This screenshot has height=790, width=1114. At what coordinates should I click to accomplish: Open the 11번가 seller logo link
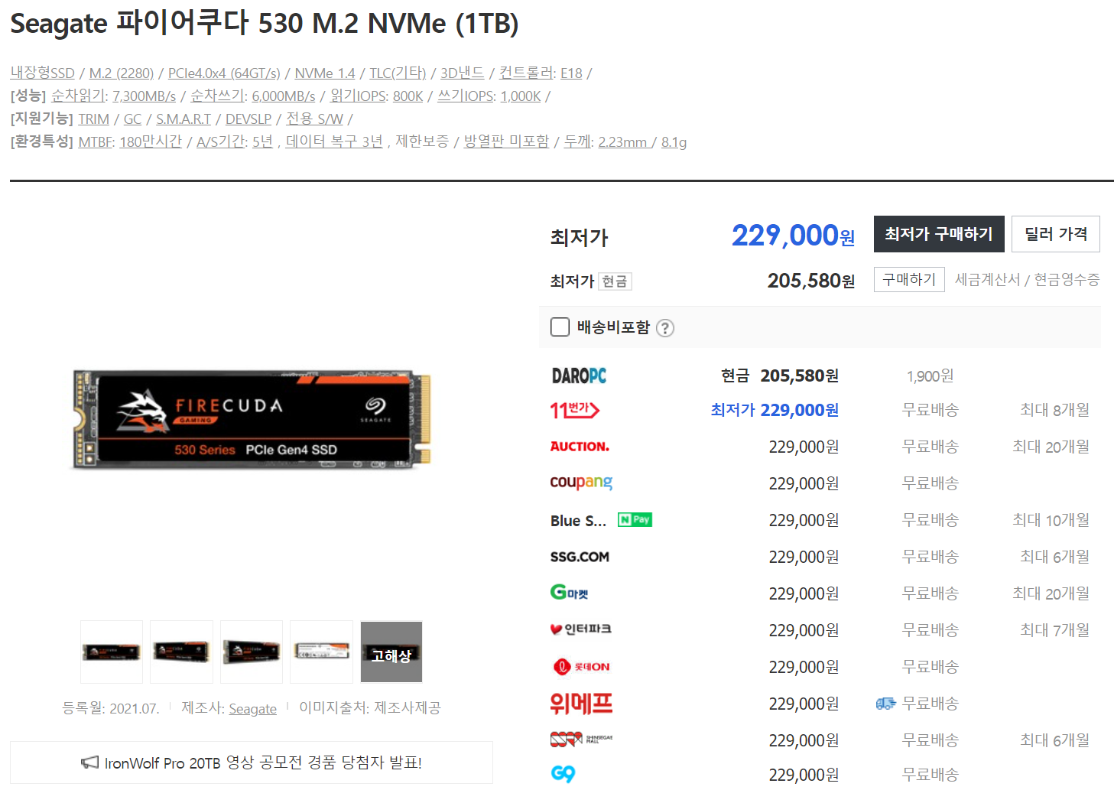[575, 410]
